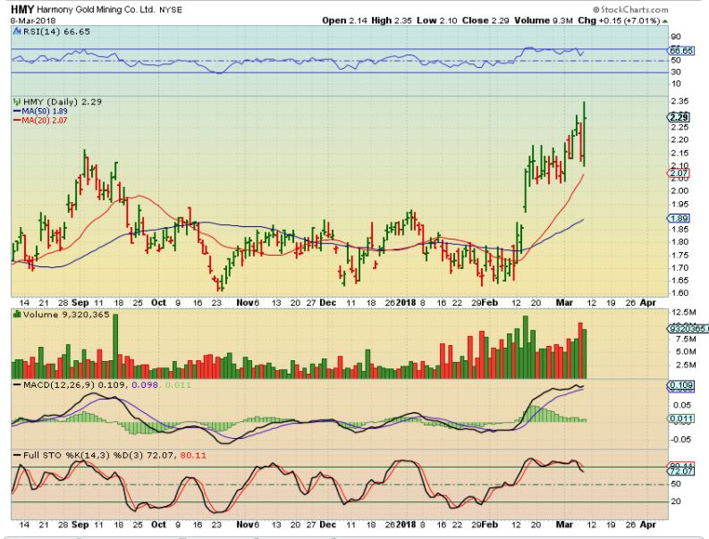Click the bar-chart icon beside HMY (Daily)

coord(17,101)
